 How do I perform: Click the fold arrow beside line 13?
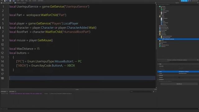pyautogui.click(x=8, y=57)
